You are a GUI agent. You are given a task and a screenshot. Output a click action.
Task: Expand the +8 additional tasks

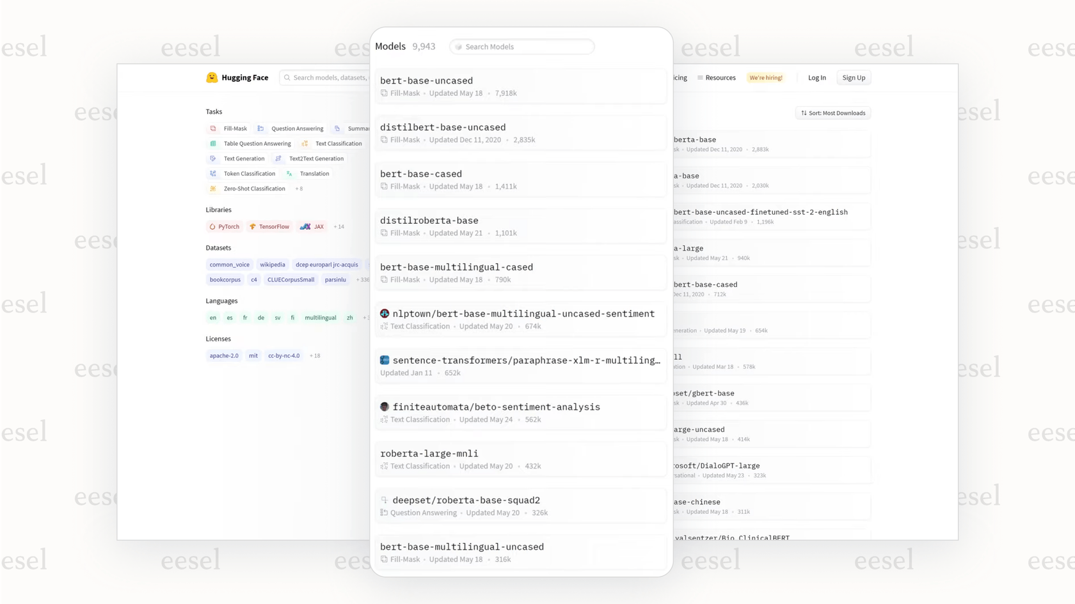tap(298, 189)
